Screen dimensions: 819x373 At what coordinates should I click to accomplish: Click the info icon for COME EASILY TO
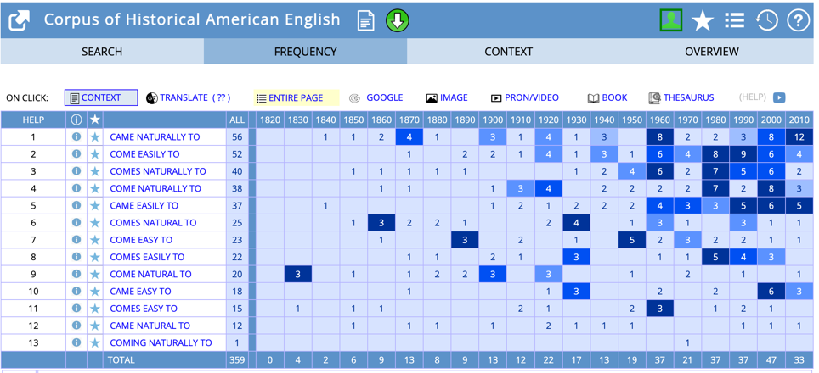(76, 154)
